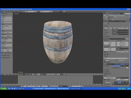Click the viewport shading icon in 3D header
131x98 pixels.
(x=27, y=74)
